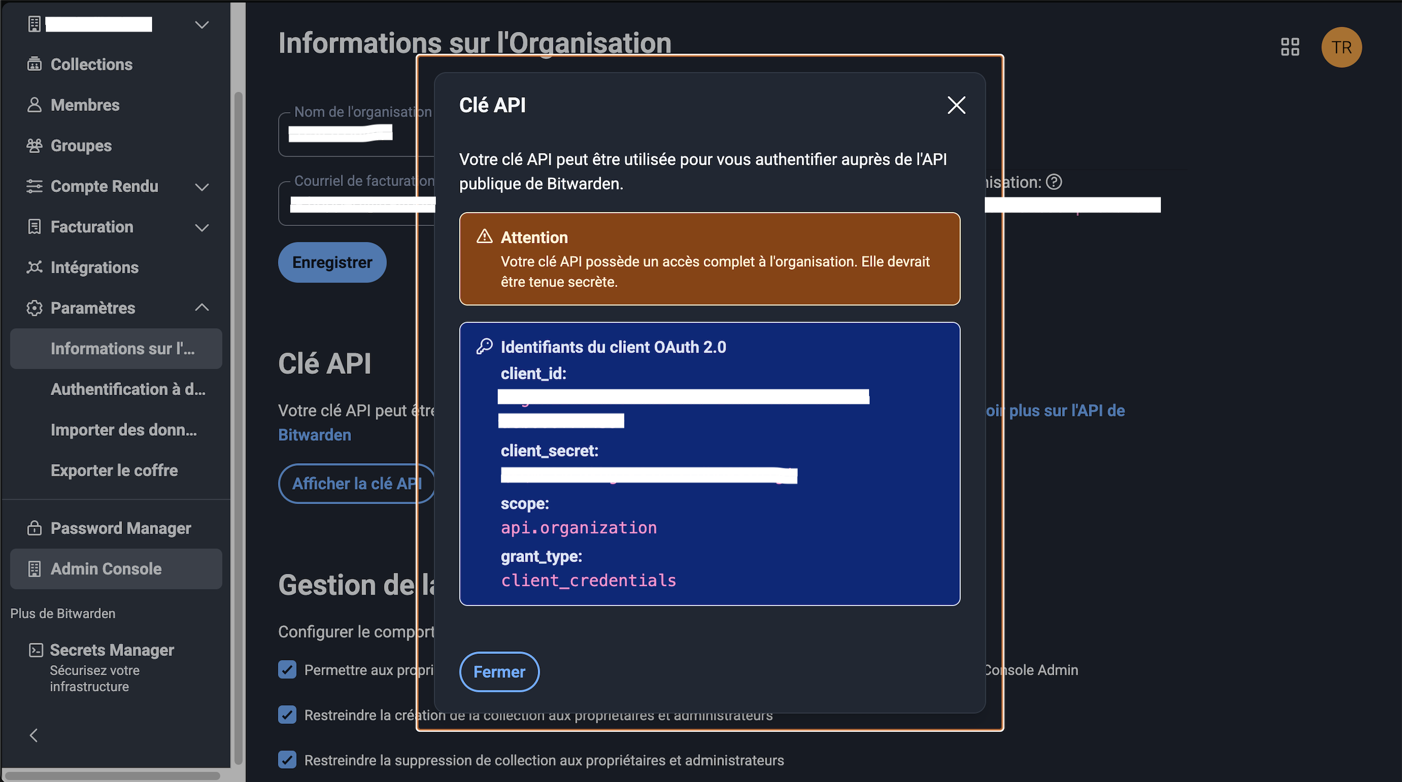
Task: Click the Plus de Bitwarden label
Action: [62, 613]
